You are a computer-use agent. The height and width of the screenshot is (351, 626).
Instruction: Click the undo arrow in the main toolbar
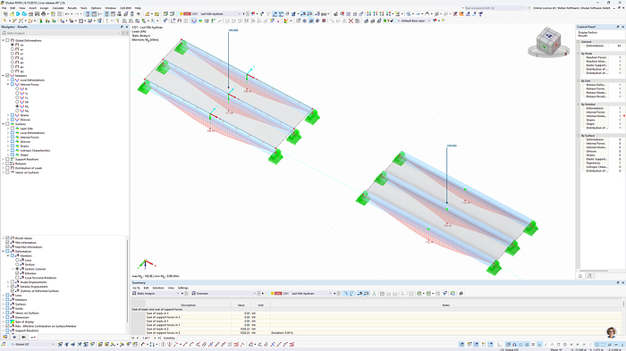[67, 14]
